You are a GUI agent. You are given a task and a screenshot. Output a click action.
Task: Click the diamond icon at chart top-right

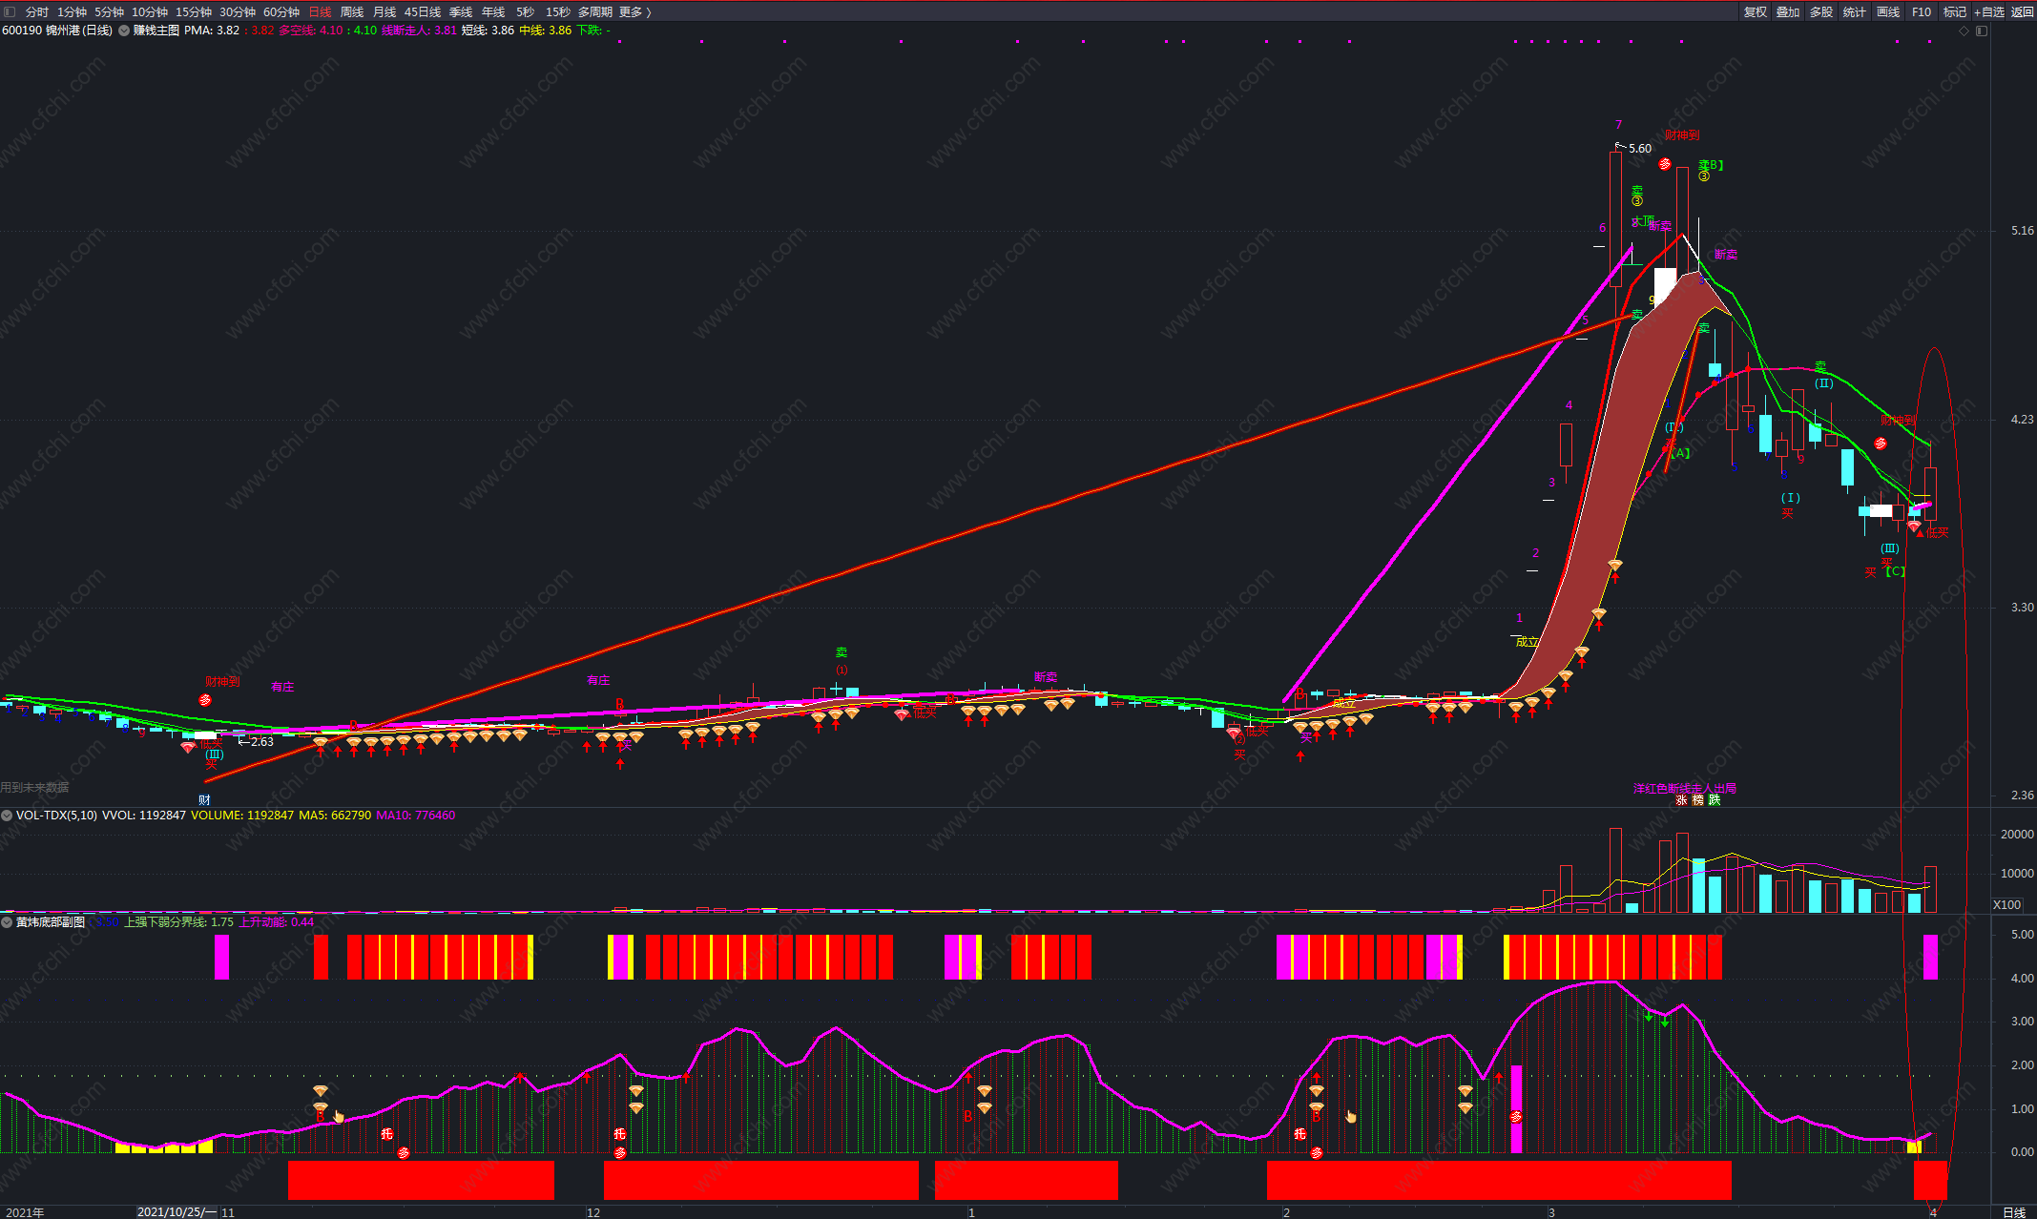[x=1964, y=31]
